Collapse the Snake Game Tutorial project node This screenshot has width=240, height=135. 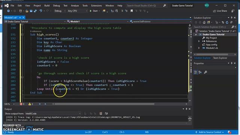tap(196, 34)
